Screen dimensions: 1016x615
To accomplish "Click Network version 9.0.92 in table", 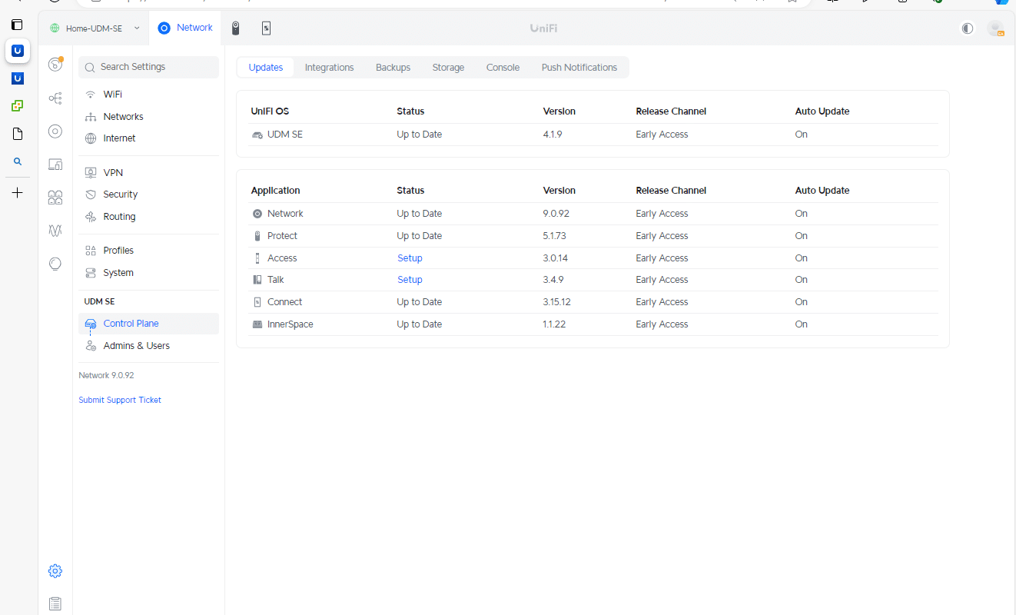I will (556, 214).
